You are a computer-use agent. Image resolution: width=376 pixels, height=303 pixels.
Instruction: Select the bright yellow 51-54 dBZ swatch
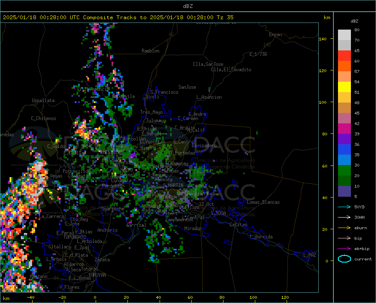click(x=344, y=87)
